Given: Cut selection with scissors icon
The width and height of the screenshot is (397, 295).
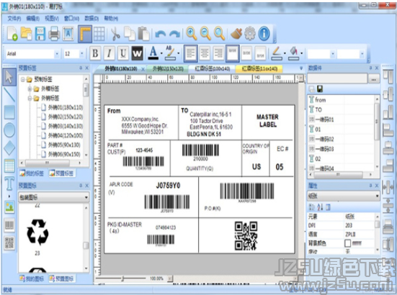Looking at the screenshot, I should coord(116,34).
